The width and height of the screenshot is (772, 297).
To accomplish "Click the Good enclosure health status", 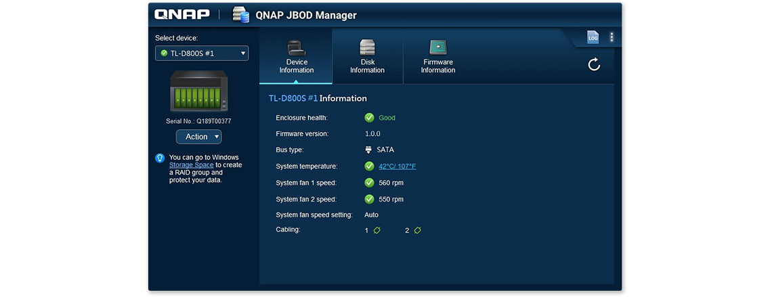I will click(x=387, y=118).
